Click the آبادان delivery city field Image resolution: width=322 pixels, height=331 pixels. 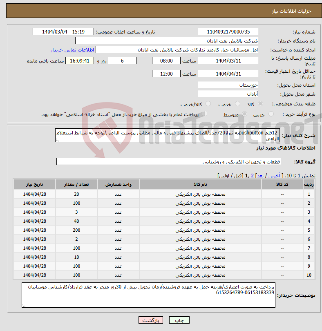click(228, 94)
